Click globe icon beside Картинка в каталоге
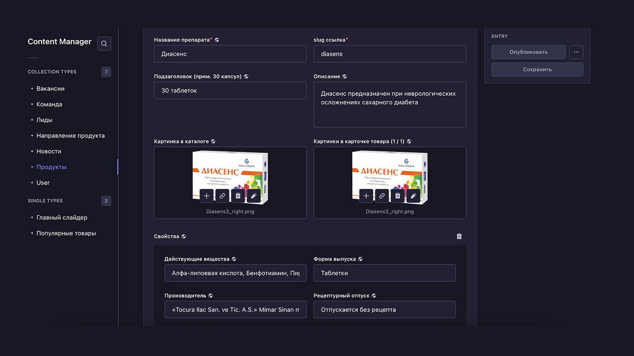Viewport: 634px width, 356px height. pyautogui.click(x=213, y=141)
